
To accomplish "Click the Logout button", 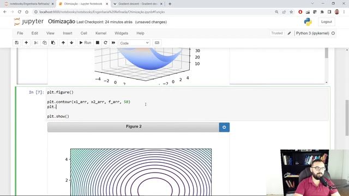I will coord(326,22).
